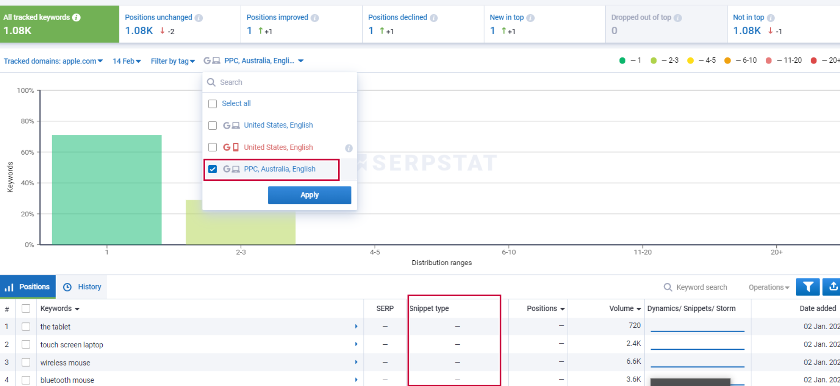Select the Positions improved tile
The image size is (840, 386).
301,24
